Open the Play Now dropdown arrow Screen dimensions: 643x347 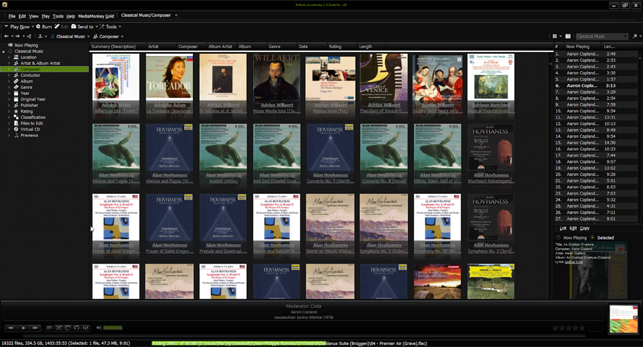click(33, 27)
